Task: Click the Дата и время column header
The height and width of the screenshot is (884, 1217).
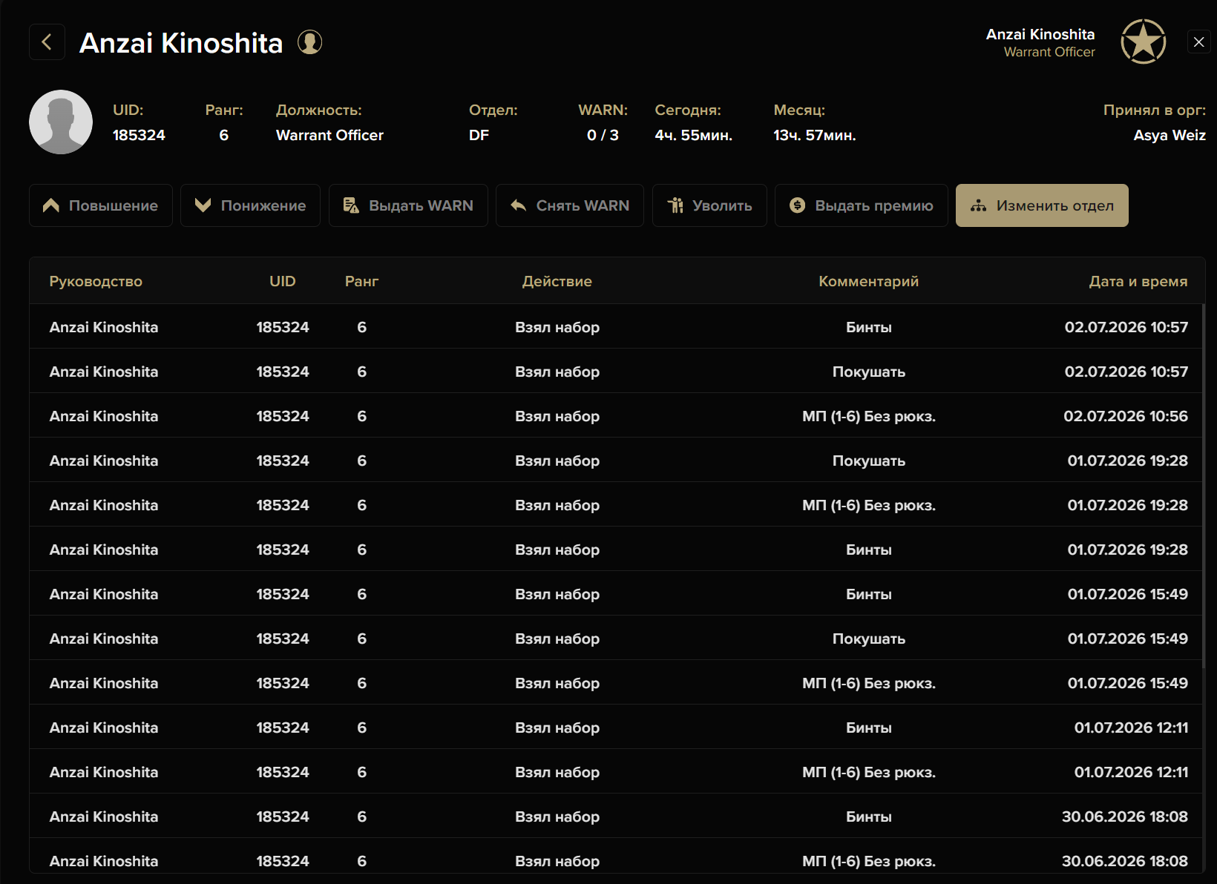Action: coord(1138,281)
